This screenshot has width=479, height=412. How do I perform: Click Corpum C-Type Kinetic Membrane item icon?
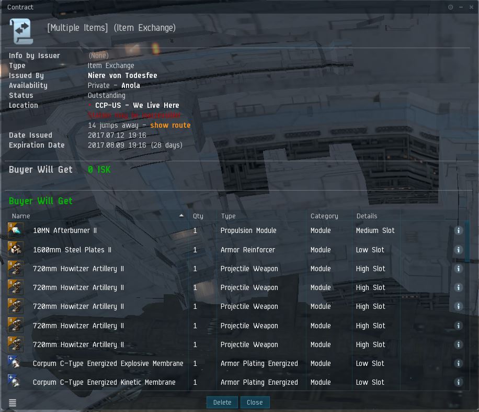tap(16, 382)
